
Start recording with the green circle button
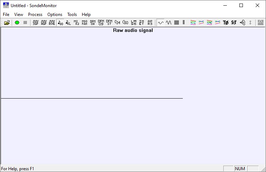(x=17, y=22)
